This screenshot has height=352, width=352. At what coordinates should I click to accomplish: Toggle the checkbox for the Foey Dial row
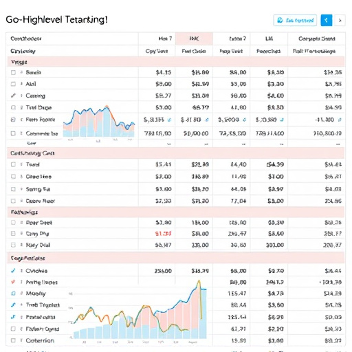point(13,245)
